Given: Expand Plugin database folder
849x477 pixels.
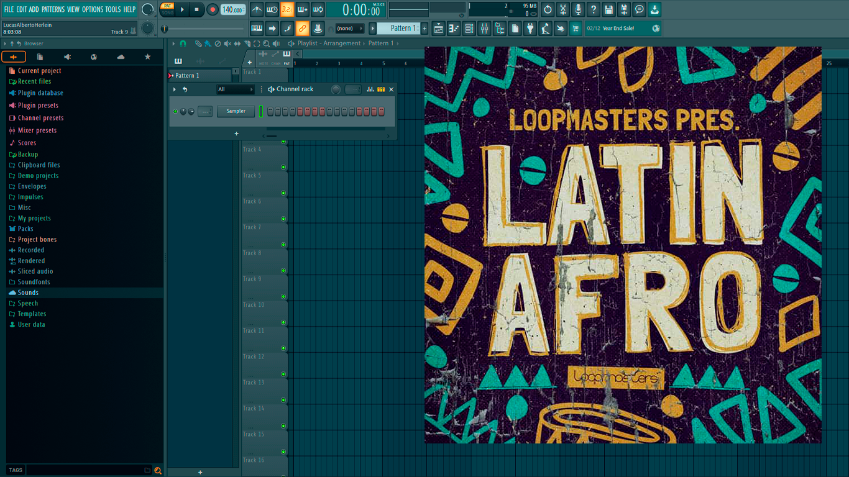Looking at the screenshot, I should pos(40,93).
